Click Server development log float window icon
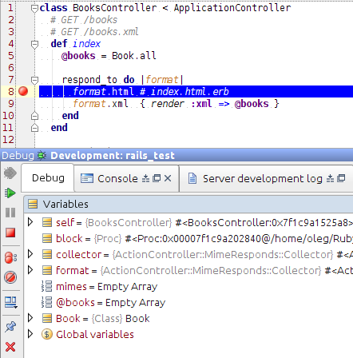 tap(341, 178)
